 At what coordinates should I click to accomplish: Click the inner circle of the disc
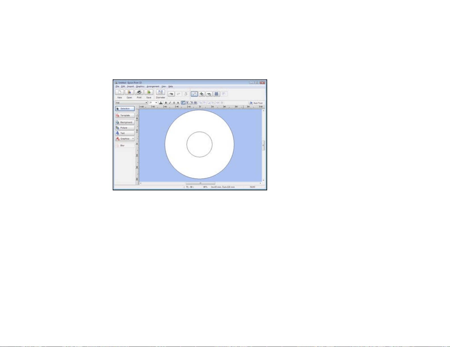point(199,144)
